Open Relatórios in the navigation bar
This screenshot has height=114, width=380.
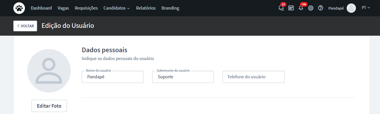coord(146,8)
